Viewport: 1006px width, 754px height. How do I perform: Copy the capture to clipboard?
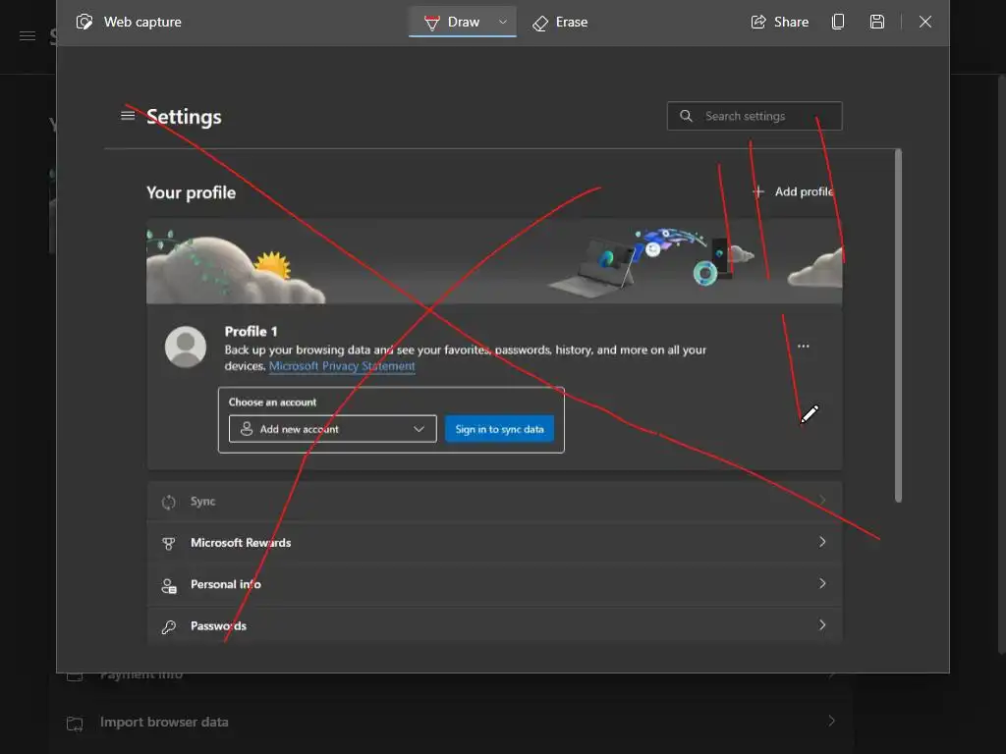(x=838, y=22)
